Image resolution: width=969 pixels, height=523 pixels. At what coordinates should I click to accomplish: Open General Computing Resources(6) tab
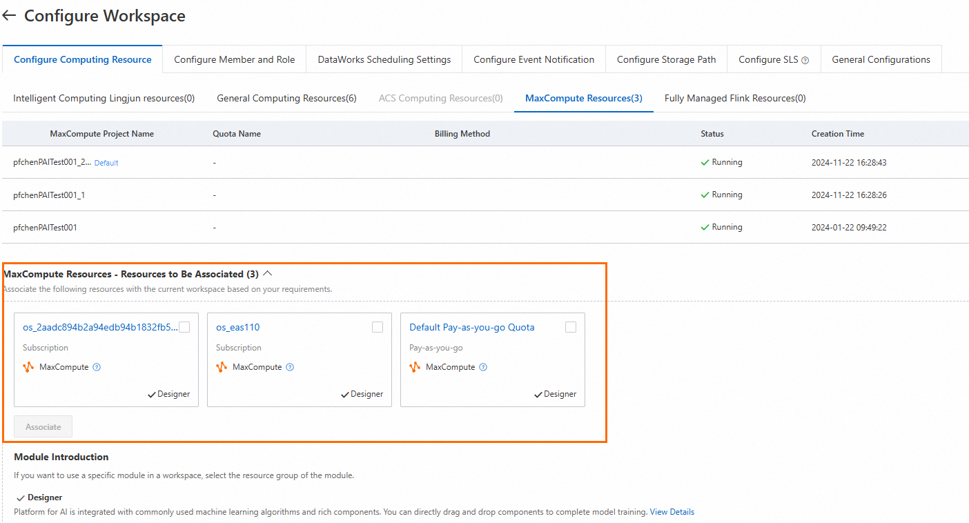click(286, 98)
